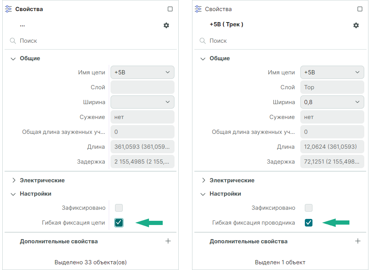This screenshot has width=370, height=270.
Task: Expand 'Электрические' section in right panel
Action: (203, 180)
